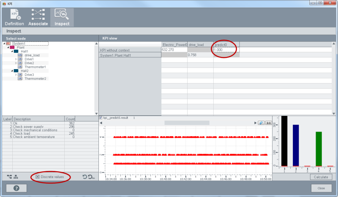Viewport: 338px width, 197px height.
Task: Click the 1:1 zoom reset chart icon
Action: 268,123
